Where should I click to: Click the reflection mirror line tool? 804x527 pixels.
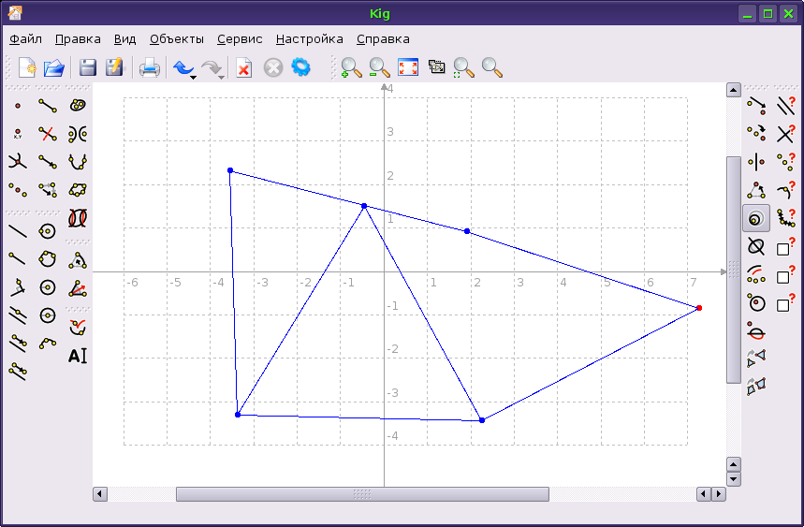[756, 161]
